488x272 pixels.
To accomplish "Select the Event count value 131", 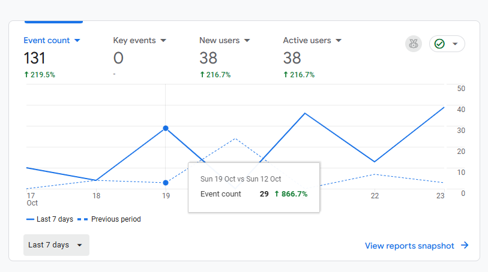I will (x=35, y=58).
